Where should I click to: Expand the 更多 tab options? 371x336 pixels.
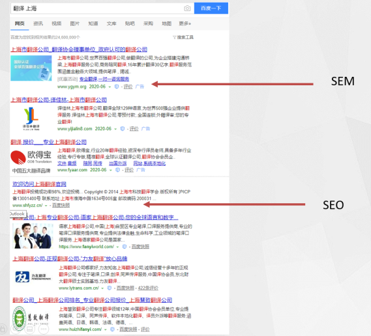pyautogui.click(x=185, y=23)
